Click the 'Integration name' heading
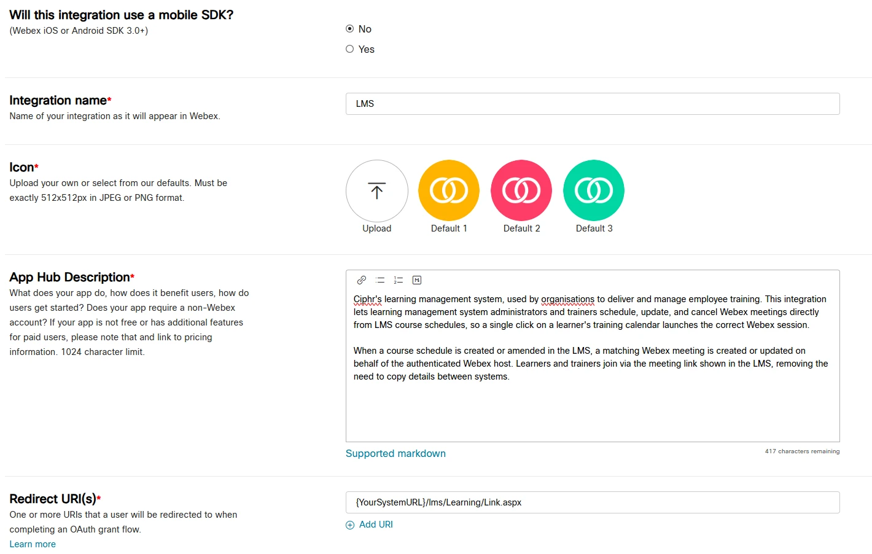The image size is (872, 554). 58,100
